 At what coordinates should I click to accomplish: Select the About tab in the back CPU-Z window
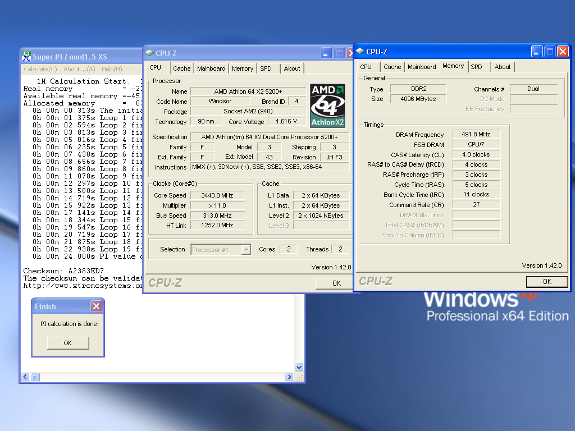point(292,68)
